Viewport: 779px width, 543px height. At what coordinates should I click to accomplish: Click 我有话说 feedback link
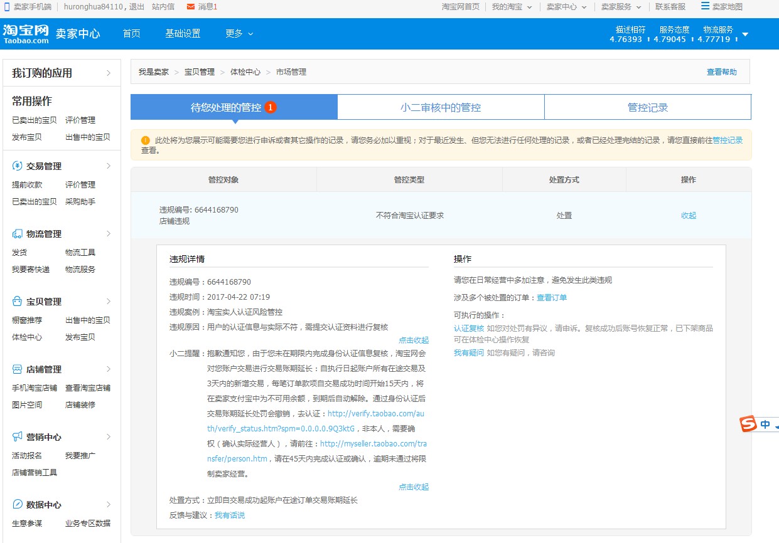tap(230, 515)
